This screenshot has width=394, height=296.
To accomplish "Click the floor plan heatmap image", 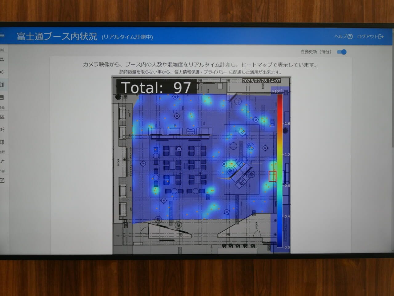I will tap(201, 165).
